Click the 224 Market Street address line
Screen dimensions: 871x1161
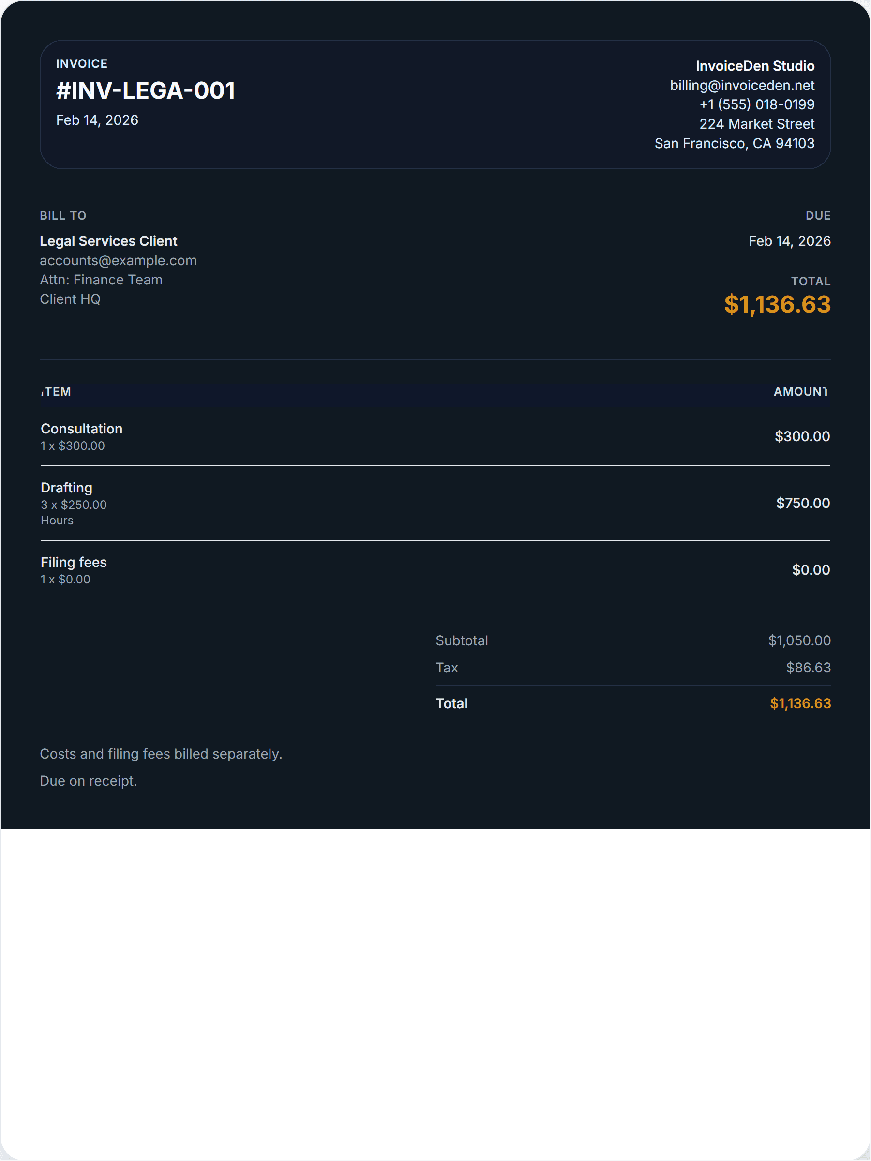click(756, 124)
